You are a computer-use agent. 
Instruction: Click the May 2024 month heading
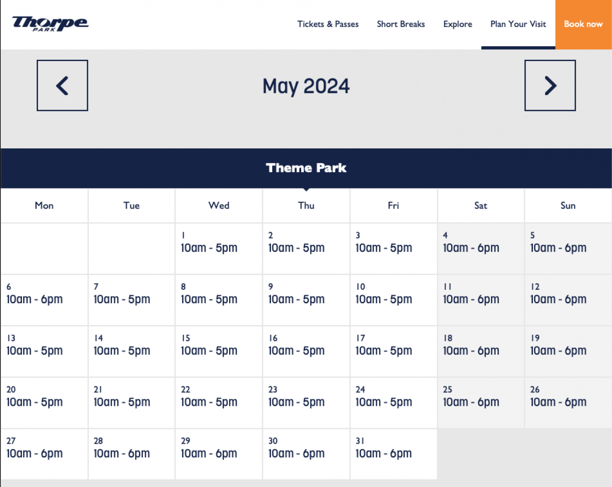click(306, 86)
